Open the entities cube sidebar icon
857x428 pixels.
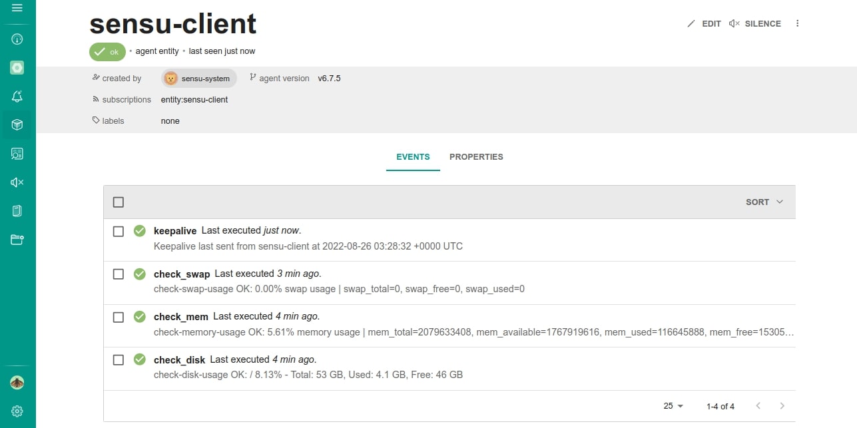click(17, 125)
